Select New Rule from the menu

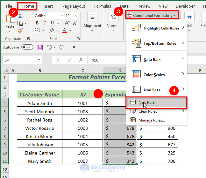point(148,102)
